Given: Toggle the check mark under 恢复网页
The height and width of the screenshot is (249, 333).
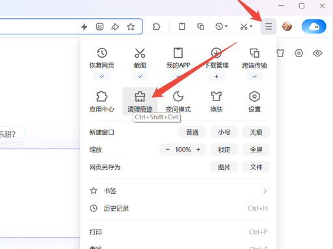Looking at the screenshot, I should (x=101, y=77).
